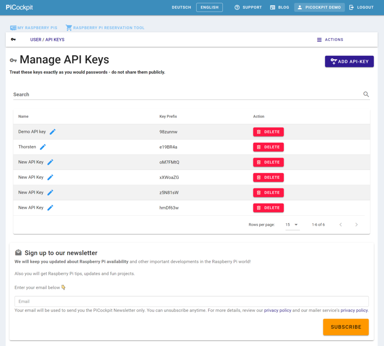Open the Rows per page dropdown
This screenshot has width=384, height=346.
(292, 224)
